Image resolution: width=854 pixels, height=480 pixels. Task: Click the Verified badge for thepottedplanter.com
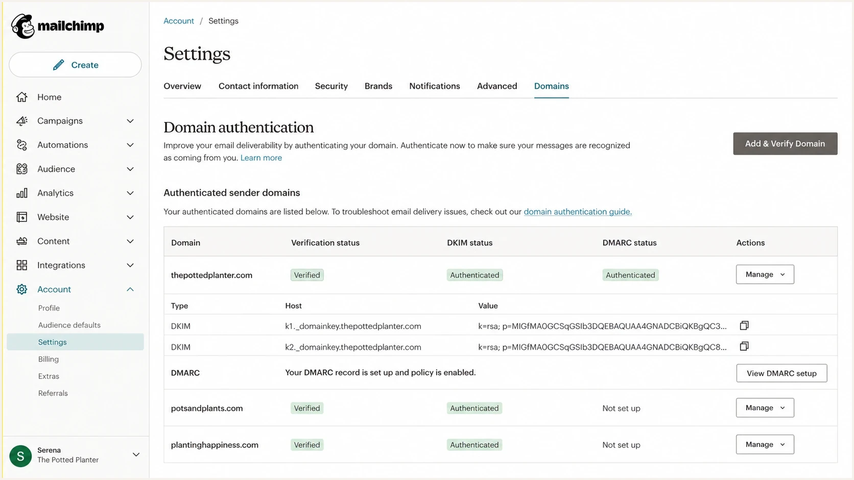307,275
